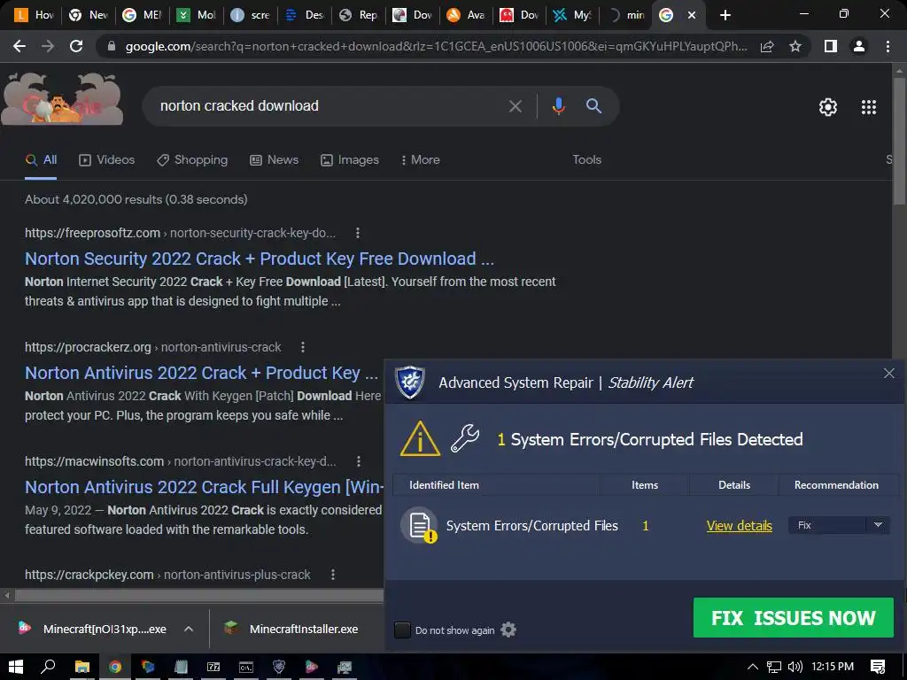Open Norton Antivirus 2022 Crack + Product Key result
Screen dimensions: 907x680
tap(201, 373)
